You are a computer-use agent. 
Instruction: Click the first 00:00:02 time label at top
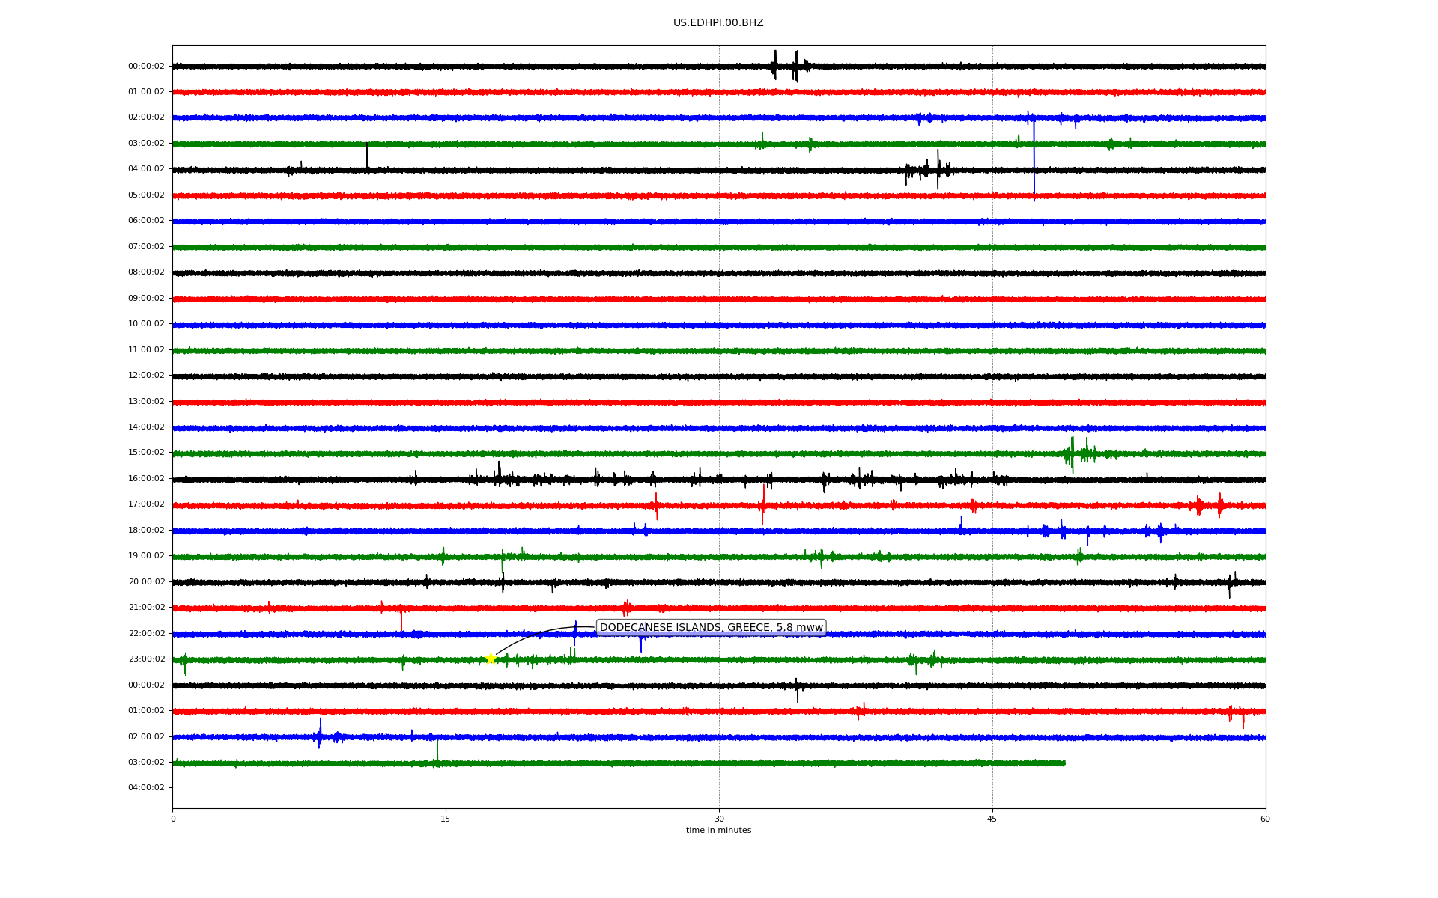pyautogui.click(x=146, y=66)
